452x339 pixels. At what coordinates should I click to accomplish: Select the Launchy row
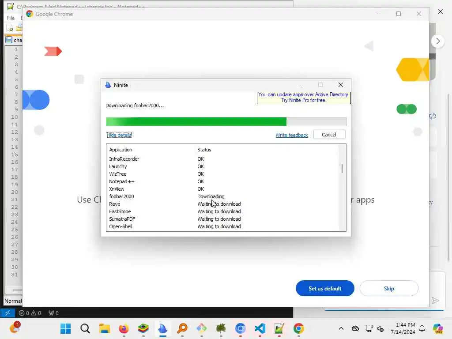coord(222,166)
